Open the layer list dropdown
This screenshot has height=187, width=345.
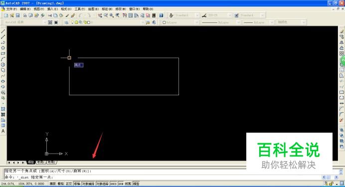coord(143,22)
